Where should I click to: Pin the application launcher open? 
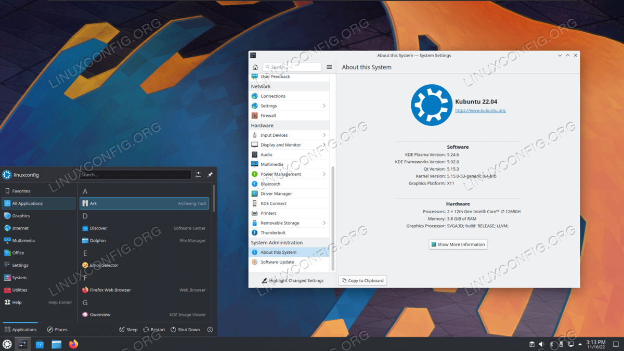pos(210,175)
